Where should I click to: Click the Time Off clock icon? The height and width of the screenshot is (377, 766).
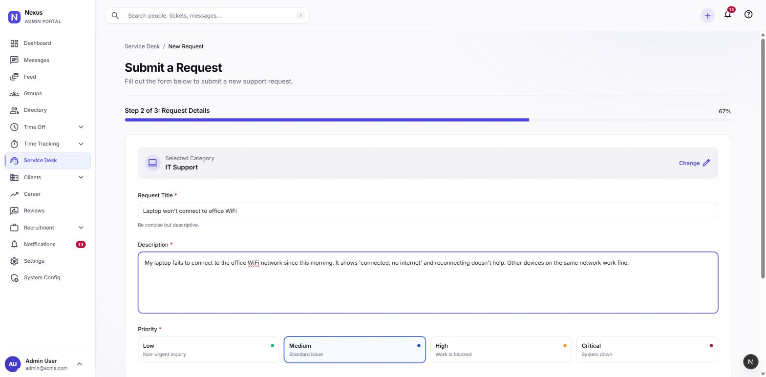tap(14, 127)
